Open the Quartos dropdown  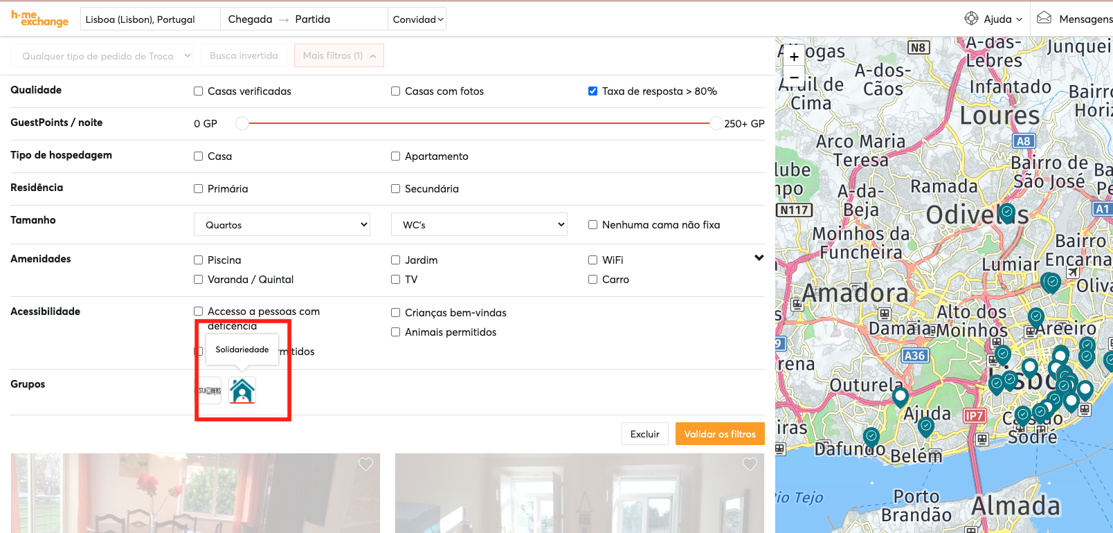[x=282, y=224]
